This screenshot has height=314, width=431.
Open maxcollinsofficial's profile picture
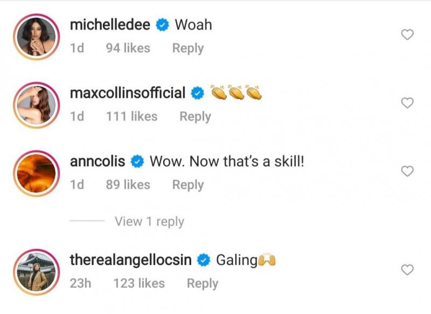click(37, 103)
